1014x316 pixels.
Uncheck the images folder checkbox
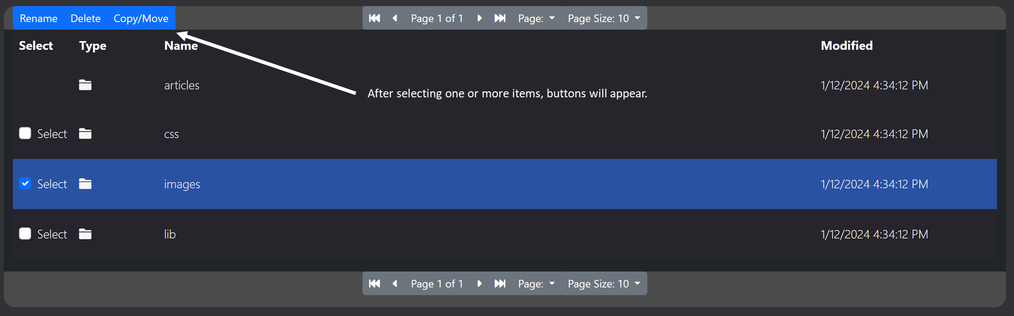[25, 184]
